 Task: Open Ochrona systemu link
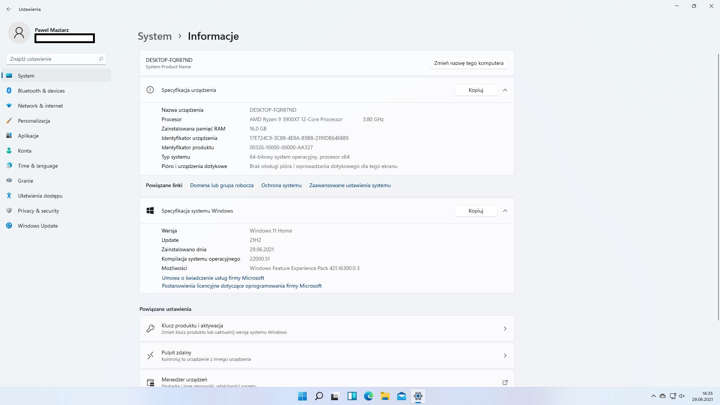pos(281,185)
